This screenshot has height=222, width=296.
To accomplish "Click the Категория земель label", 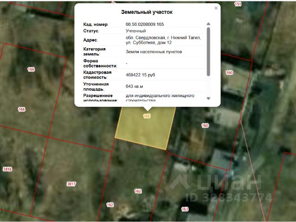I will tap(94, 51).
